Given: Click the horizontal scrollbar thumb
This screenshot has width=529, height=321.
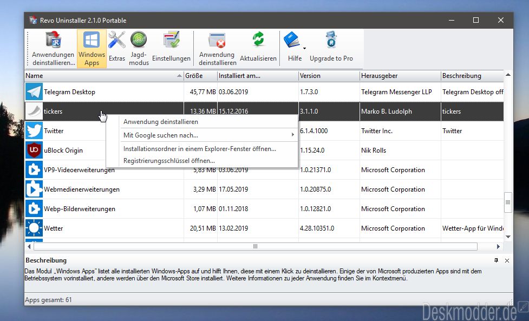Looking at the screenshot, I should 256,246.
